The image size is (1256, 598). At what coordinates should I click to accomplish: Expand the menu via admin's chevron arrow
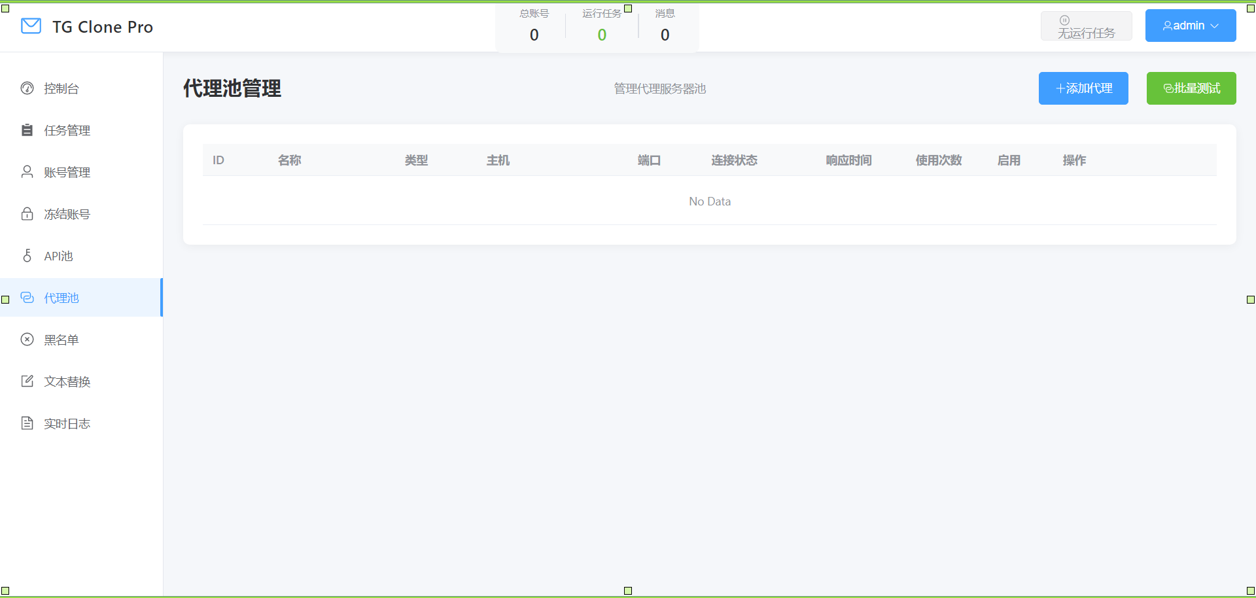(x=1215, y=26)
